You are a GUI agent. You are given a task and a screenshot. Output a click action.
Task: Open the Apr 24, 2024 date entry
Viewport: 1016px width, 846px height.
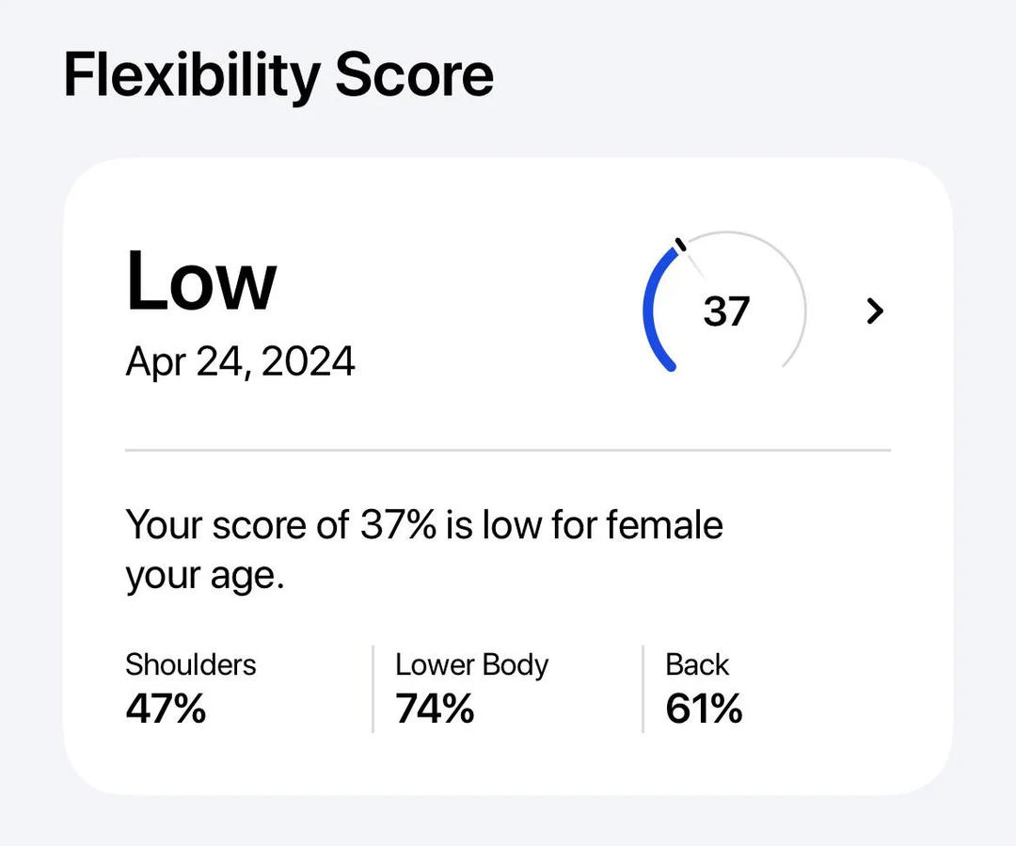click(241, 361)
